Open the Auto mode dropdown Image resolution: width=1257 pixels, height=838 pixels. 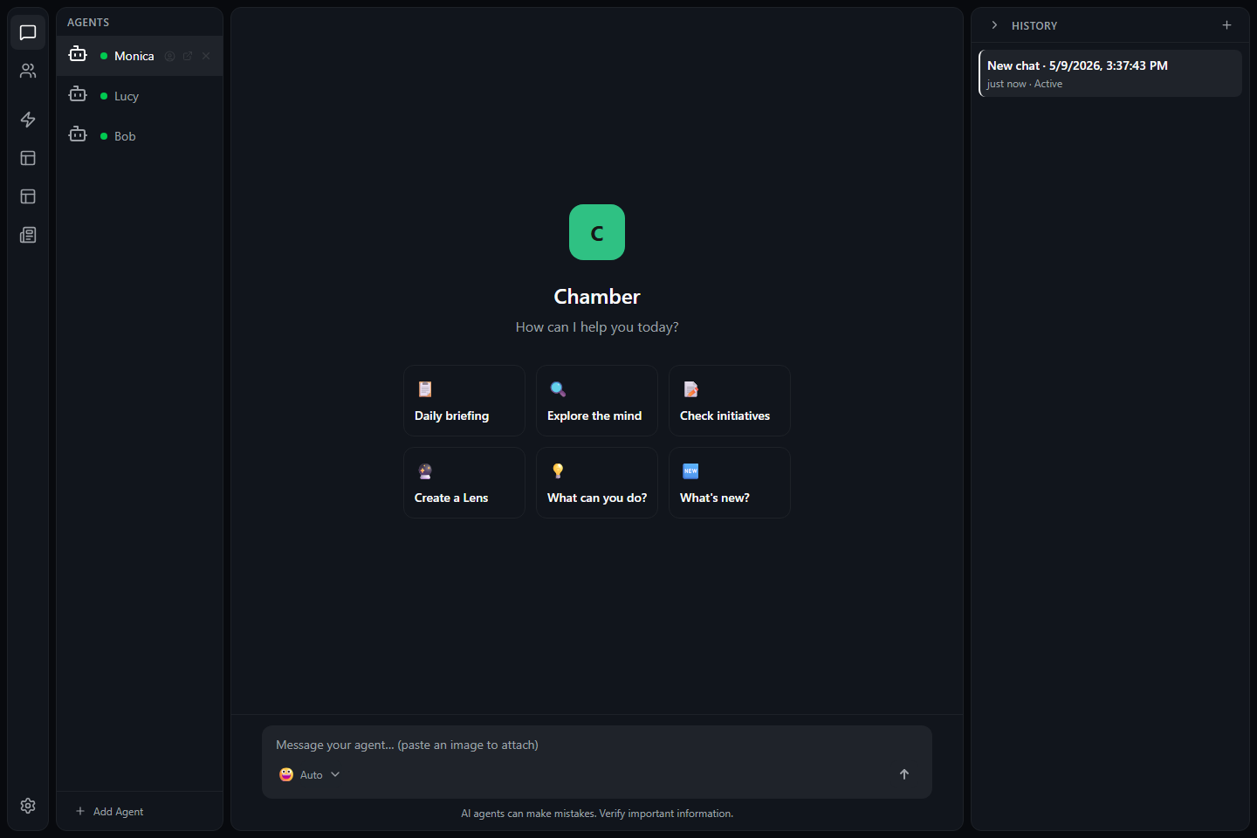[310, 774]
